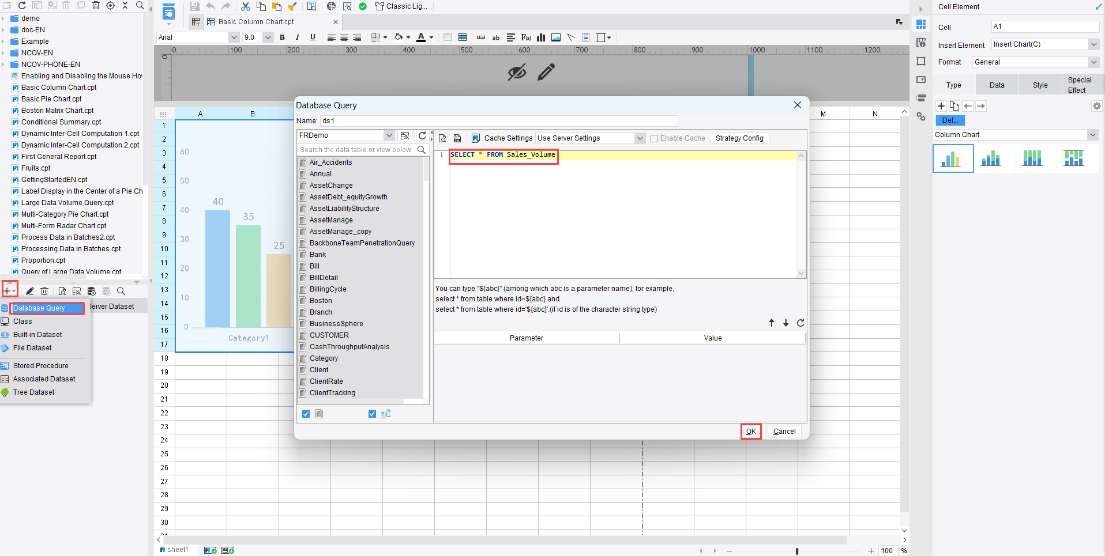1105x556 pixels.
Task: Click the delete dataset trash icon
Action: coord(44,292)
